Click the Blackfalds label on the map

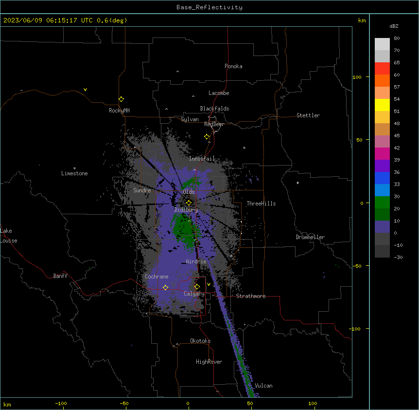point(214,109)
